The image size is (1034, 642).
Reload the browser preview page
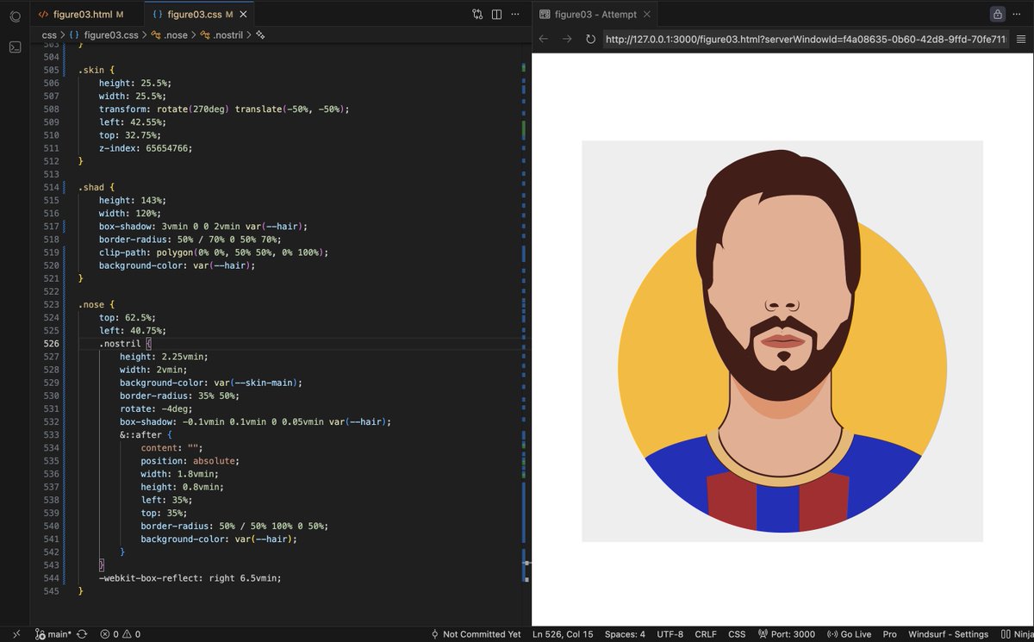[x=590, y=39]
